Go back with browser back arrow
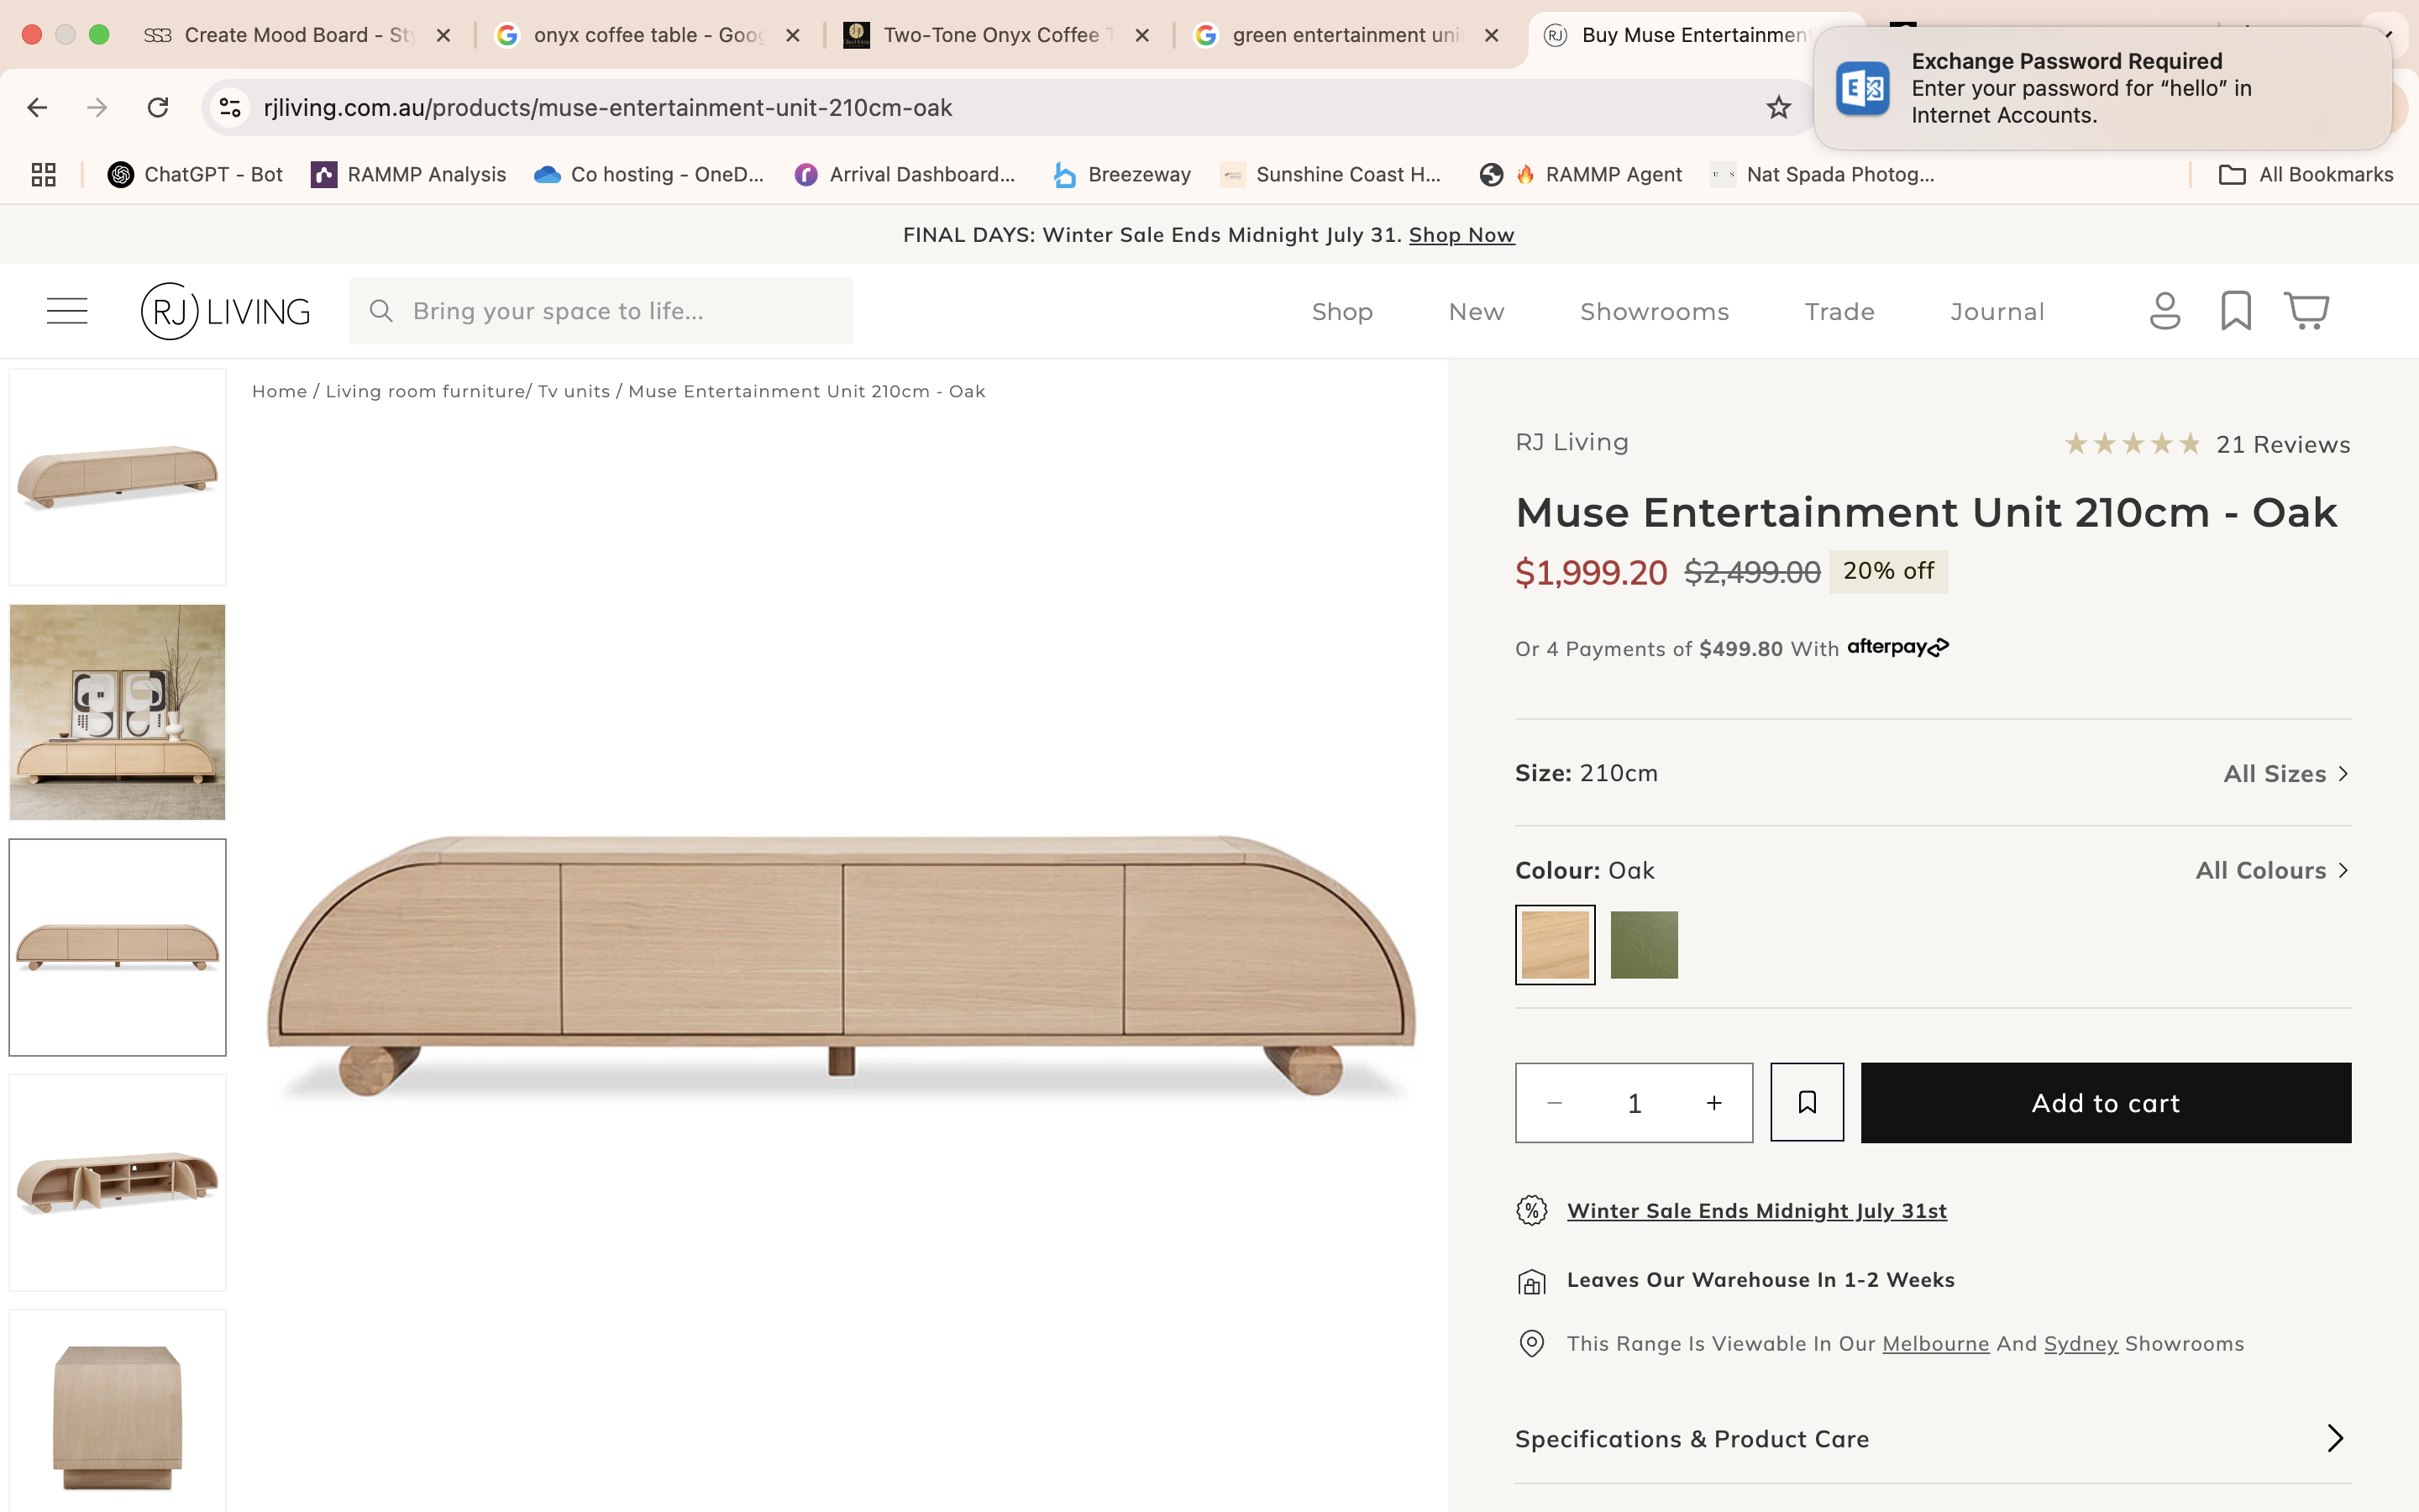The width and height of the screenshot is (2419, 1512). pyautogui.click(x=37, y=107)
